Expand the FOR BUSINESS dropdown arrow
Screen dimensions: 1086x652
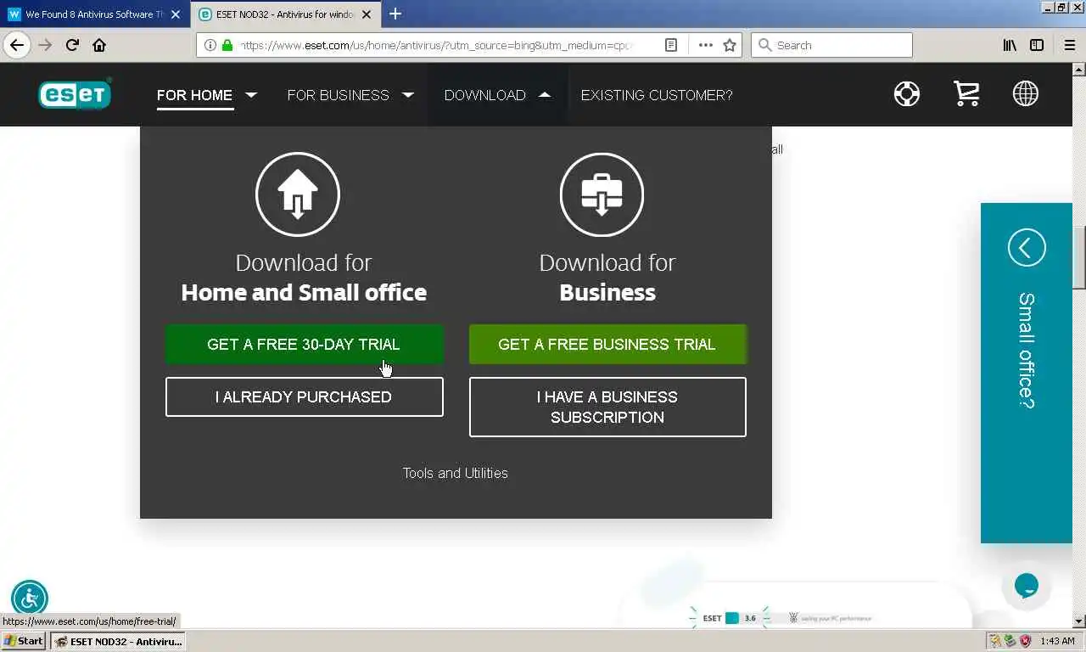point(408,94)
